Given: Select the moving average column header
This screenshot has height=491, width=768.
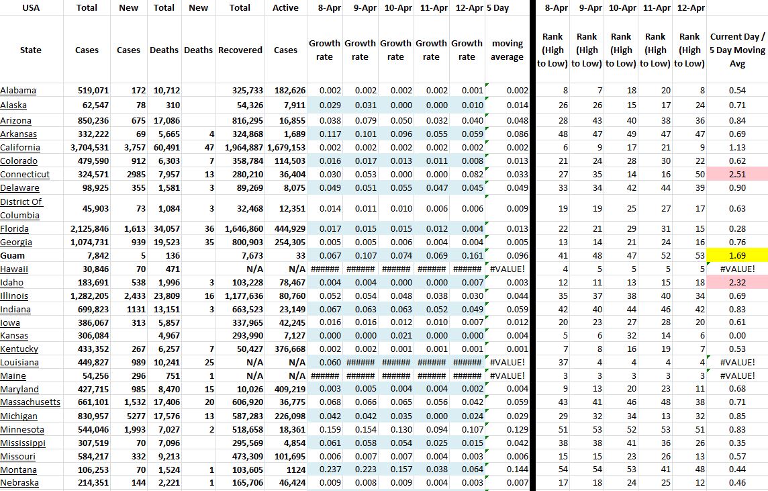Looking at the screenshot, I should pos(507,50).
